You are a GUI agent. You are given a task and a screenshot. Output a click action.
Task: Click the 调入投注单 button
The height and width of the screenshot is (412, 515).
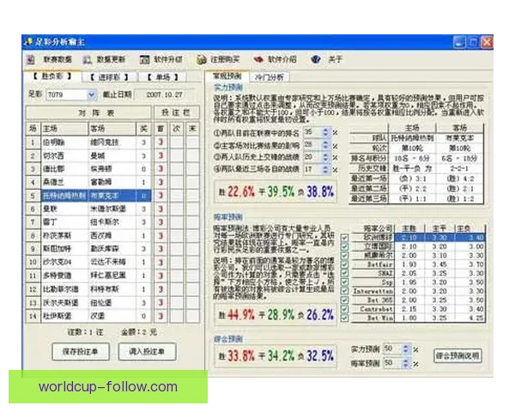pyautogui.click(x=147, y=352)
